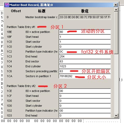Click the End sector field showing 63
The width and height of the screenshot is (124, 123).
tap(85, 61)
